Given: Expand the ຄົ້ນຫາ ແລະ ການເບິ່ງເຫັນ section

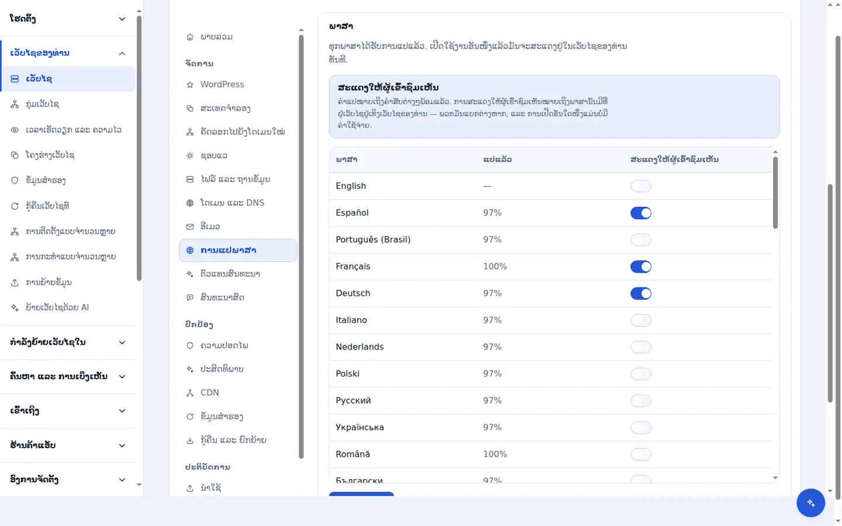Looking at the screenshot, I should pyautogui.click(x=68, y=376).
